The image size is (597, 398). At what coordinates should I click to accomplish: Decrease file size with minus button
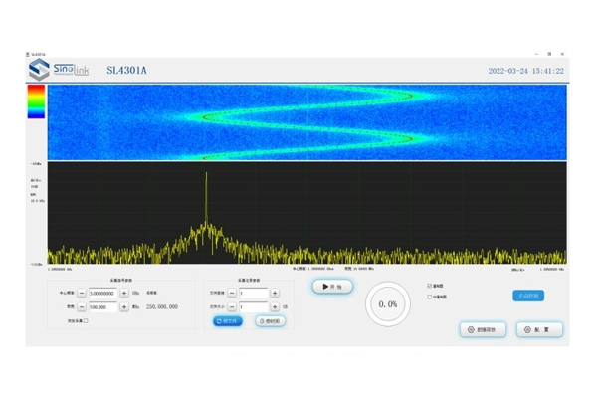pyautogui.click(x=232, y=307)
